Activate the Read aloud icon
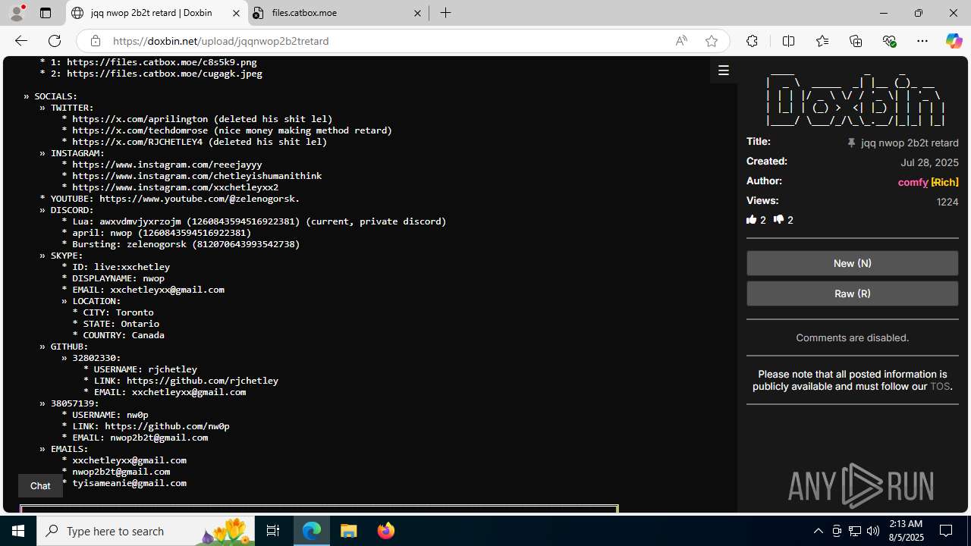 tap(681, 41)
